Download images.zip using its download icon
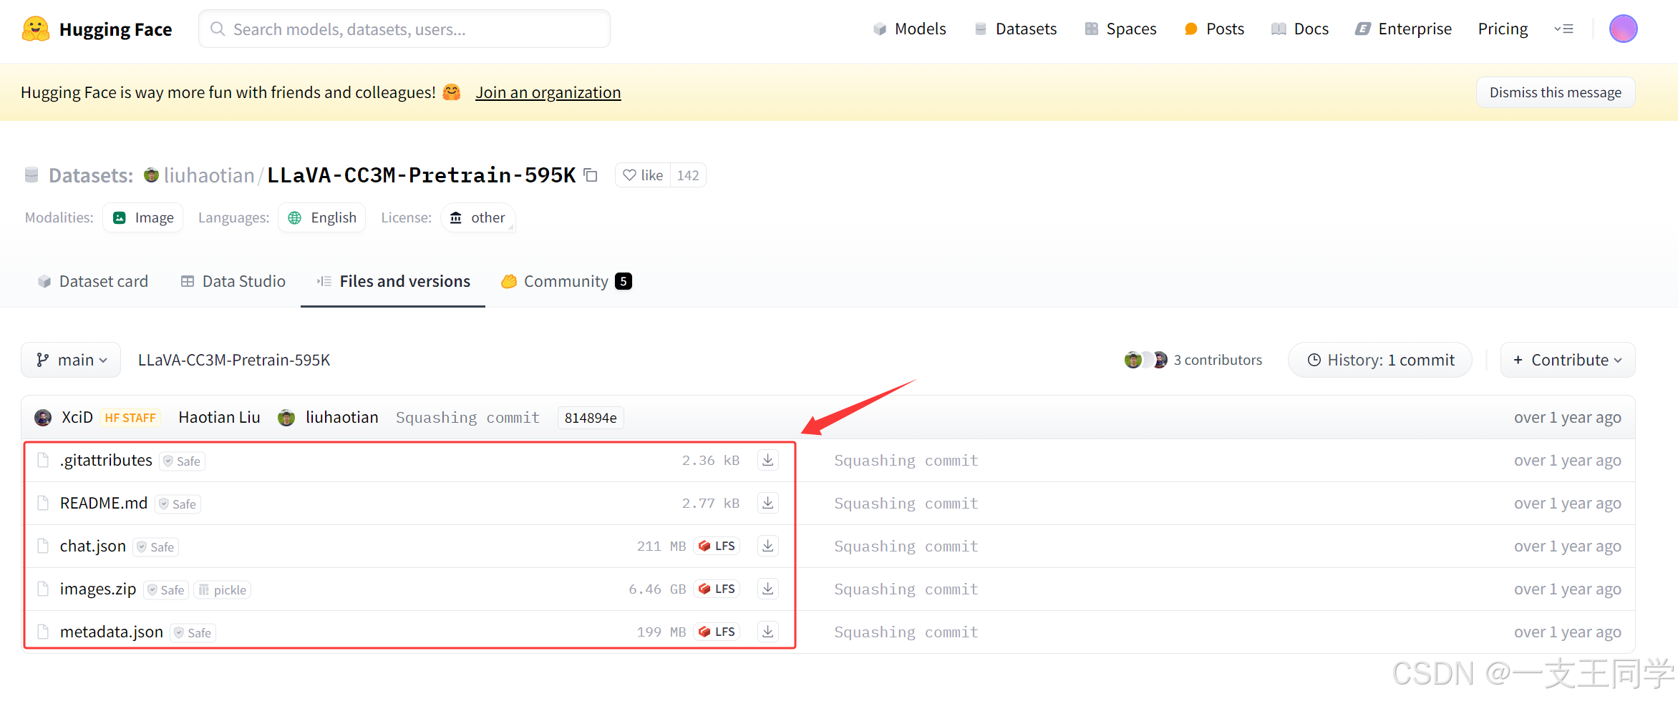The height and width of the screenshot is (701, 1678). point(768,589)
